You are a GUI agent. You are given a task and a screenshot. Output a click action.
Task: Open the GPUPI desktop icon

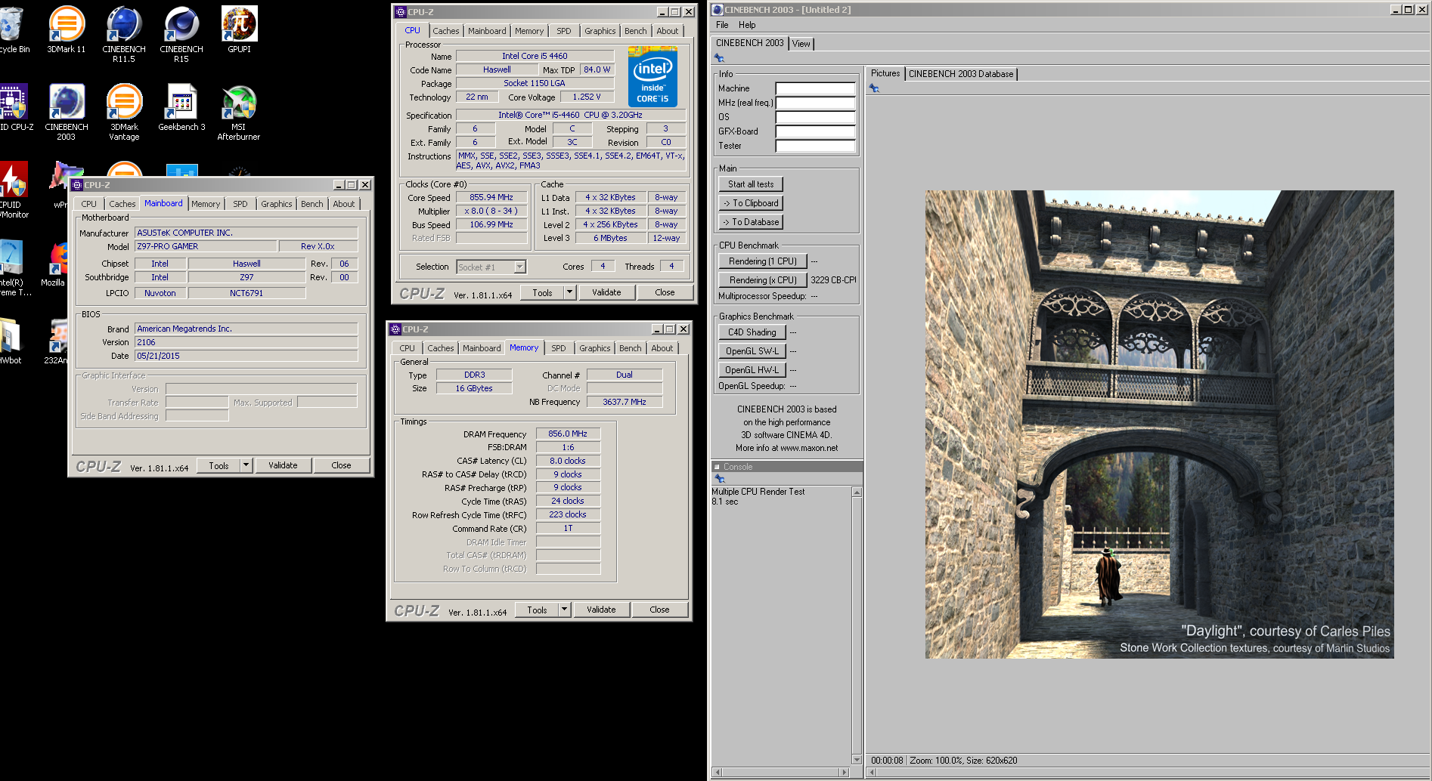(239, 29)
